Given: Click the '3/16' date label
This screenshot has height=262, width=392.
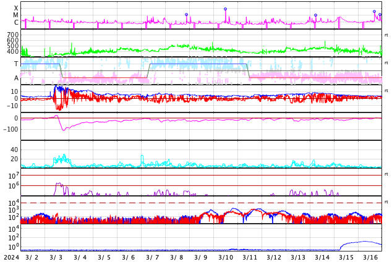Looking at the screenshot, I should 370,258.
